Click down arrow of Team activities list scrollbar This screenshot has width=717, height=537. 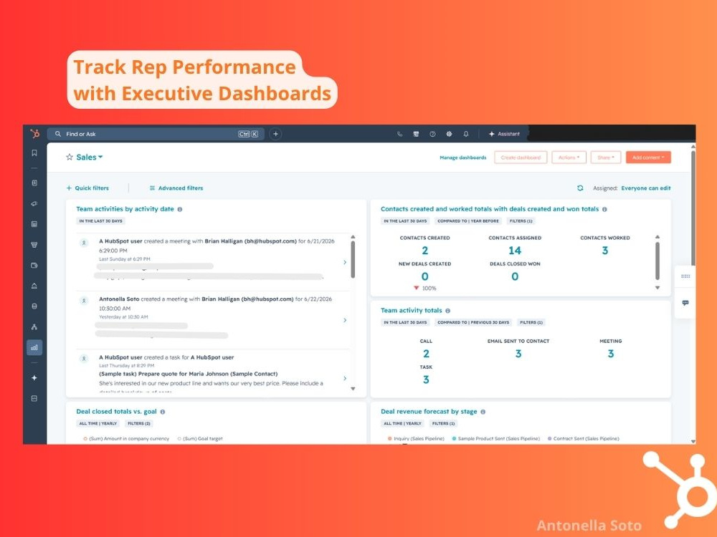coord(353,389)
